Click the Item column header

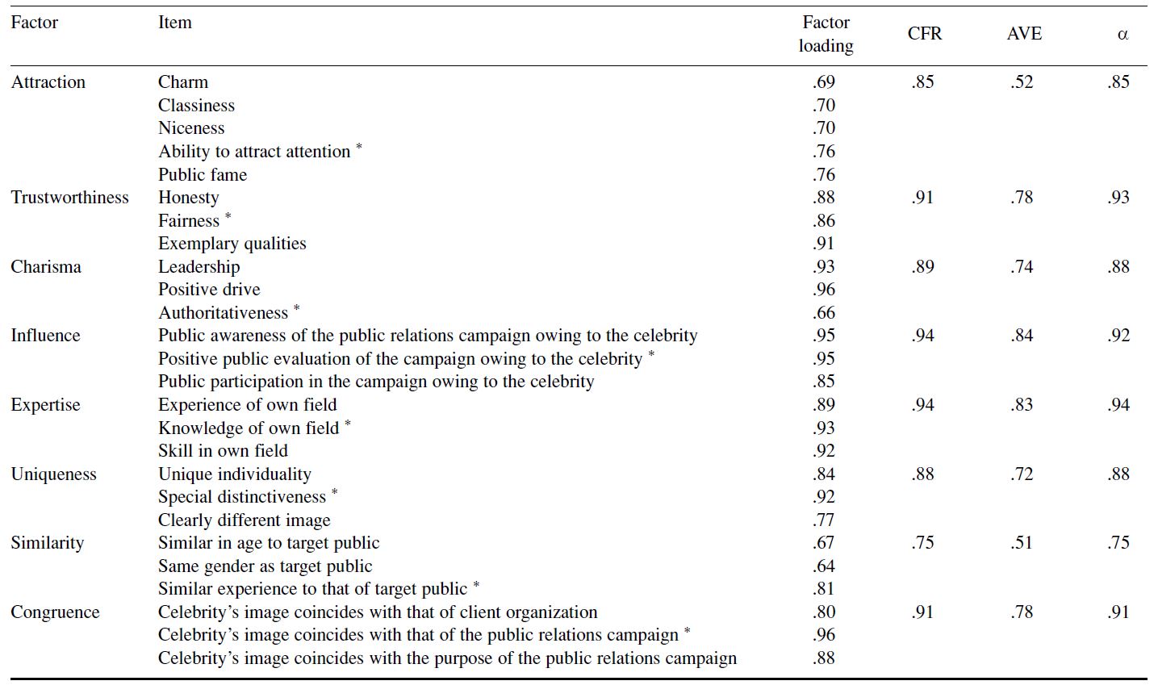[x=174, y=23]
